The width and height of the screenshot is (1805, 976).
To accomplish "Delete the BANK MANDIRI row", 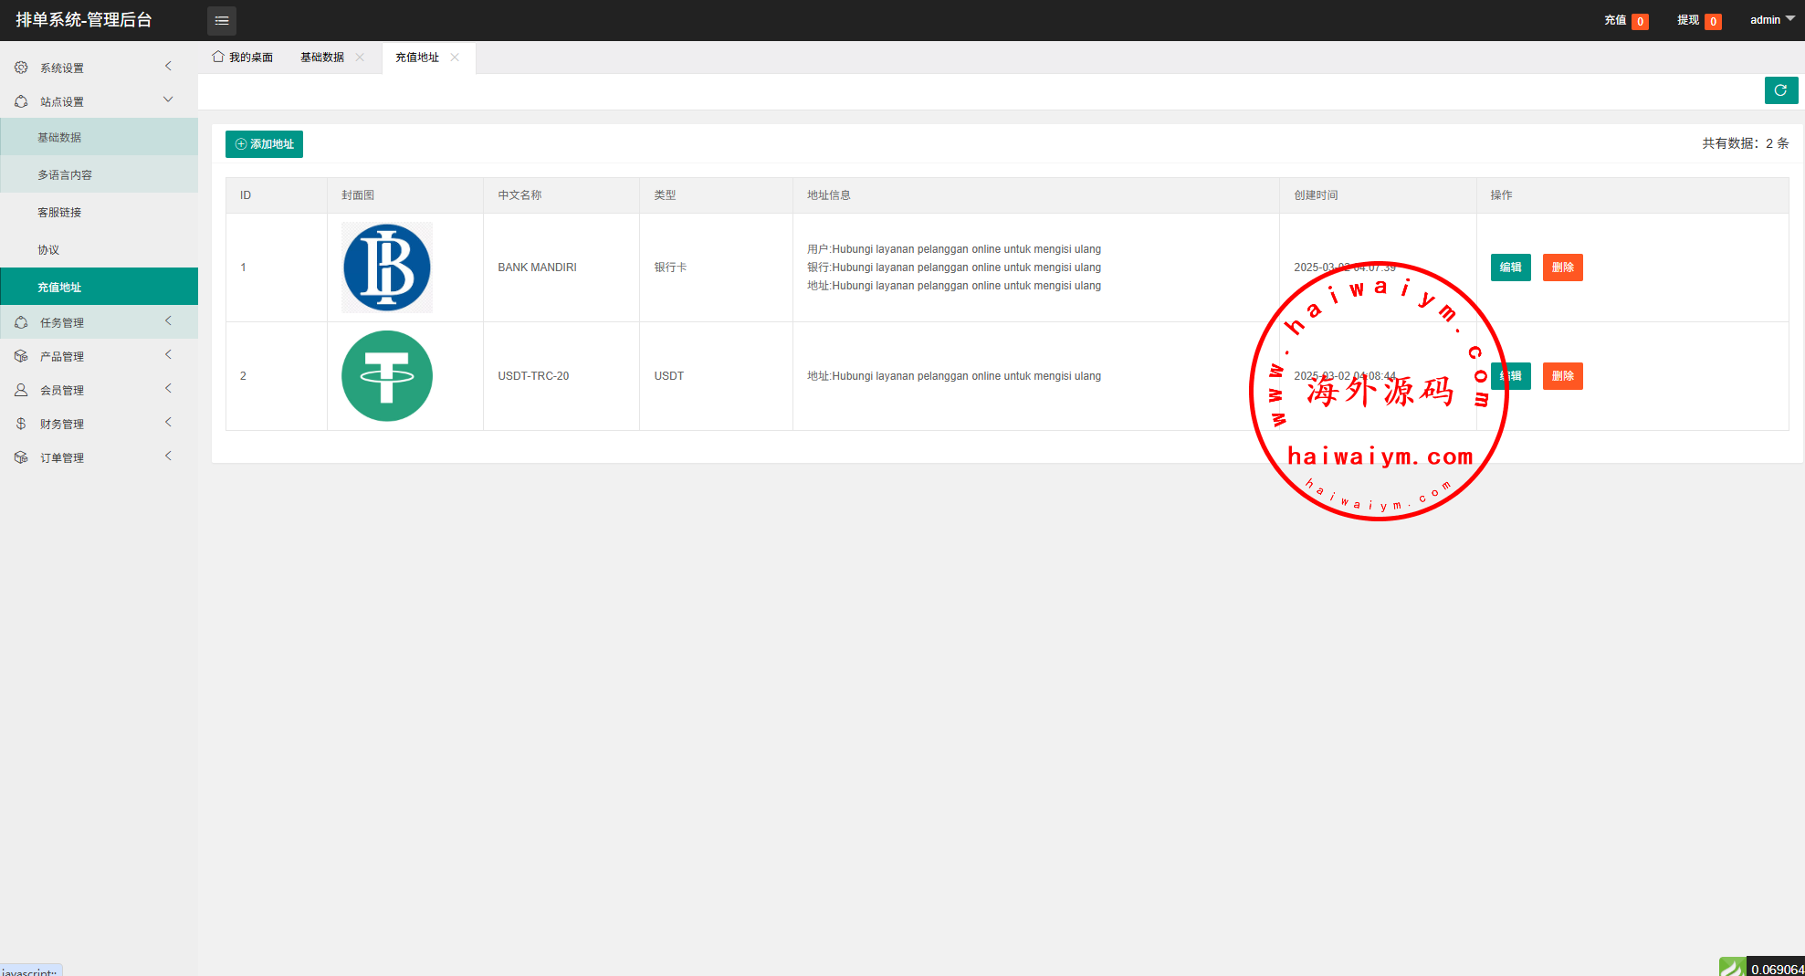I will [1562, 268].
